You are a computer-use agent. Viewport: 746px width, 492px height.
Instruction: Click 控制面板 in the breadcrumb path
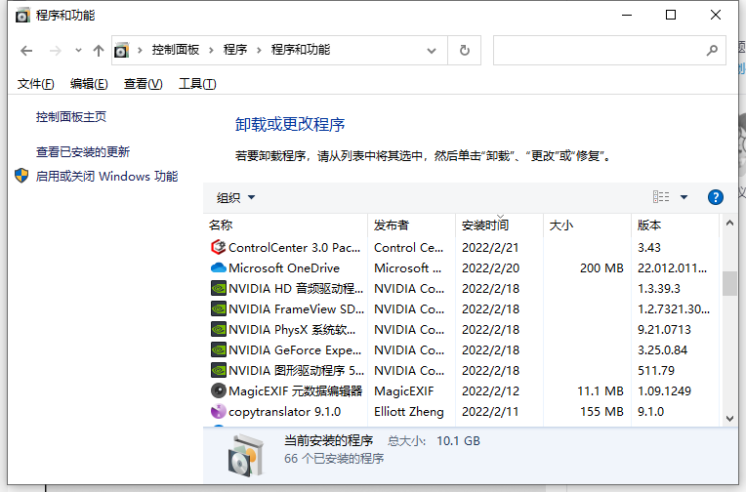pyautogui.click(x=176, y=50)
